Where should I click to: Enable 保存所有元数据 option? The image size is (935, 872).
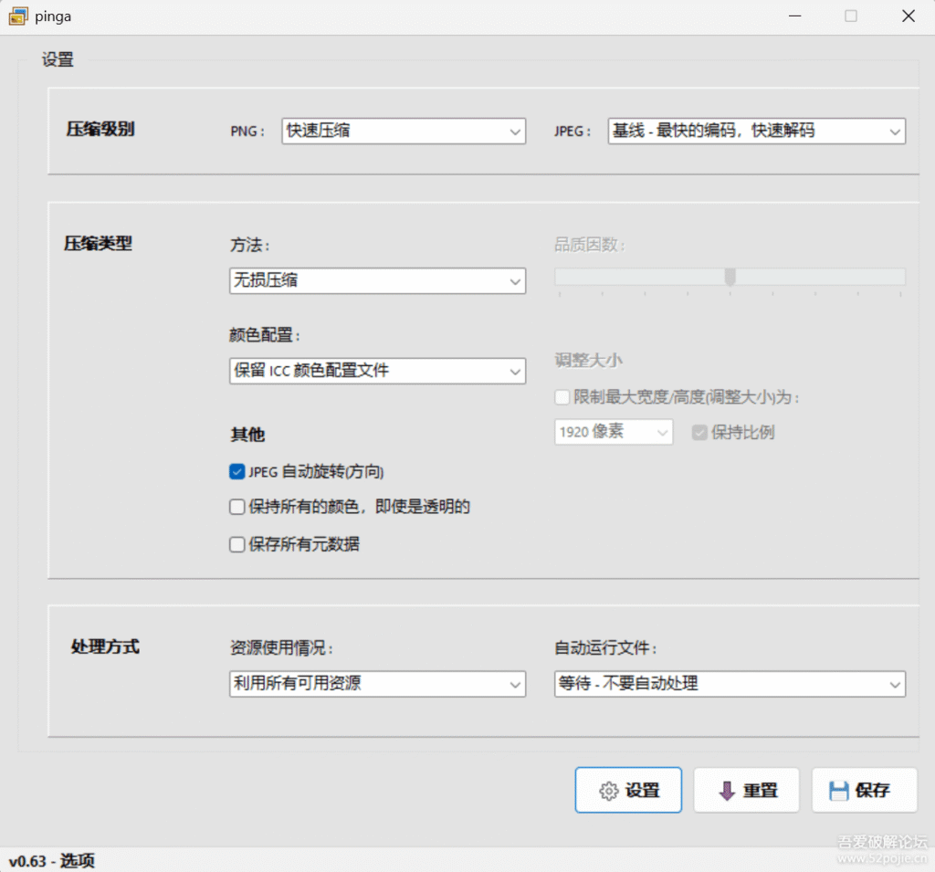pyautogui.click(x=236, y=544)
